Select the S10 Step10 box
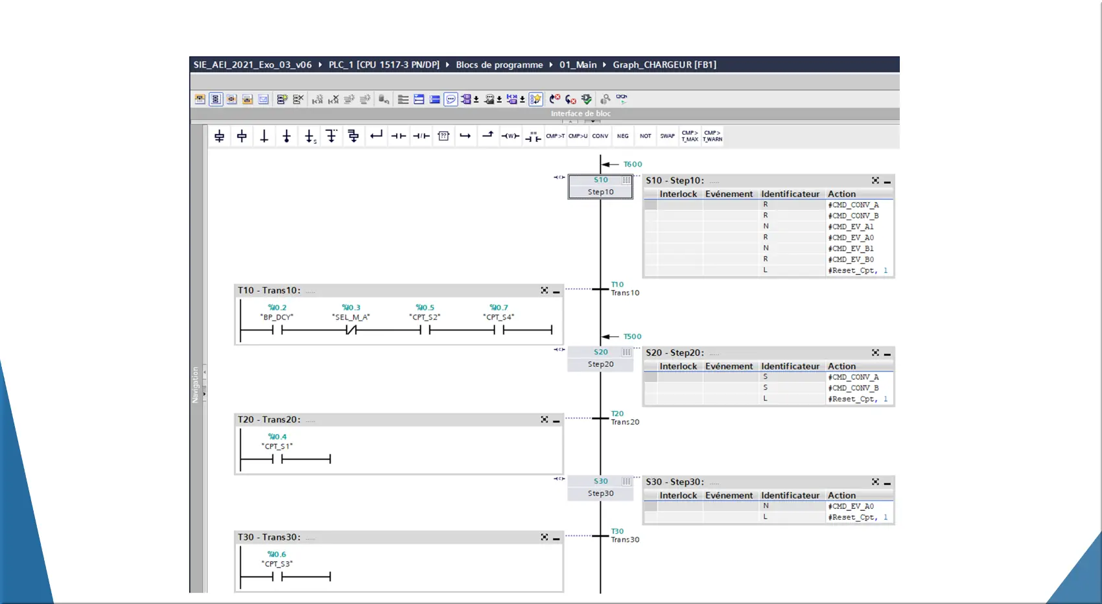 [x=600, y=187]
